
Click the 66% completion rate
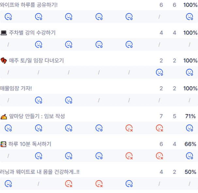tap(190, 144)
